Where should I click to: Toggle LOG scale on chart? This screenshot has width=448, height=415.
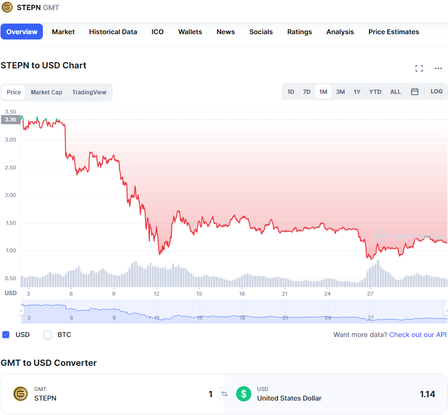coord(436,91)
